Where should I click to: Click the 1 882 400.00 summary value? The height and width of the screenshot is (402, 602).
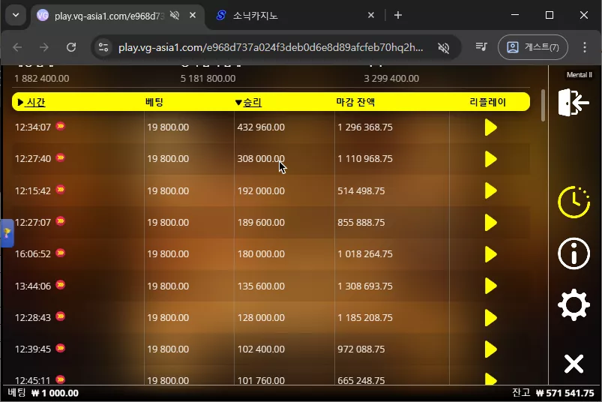[x=42, y=78]
